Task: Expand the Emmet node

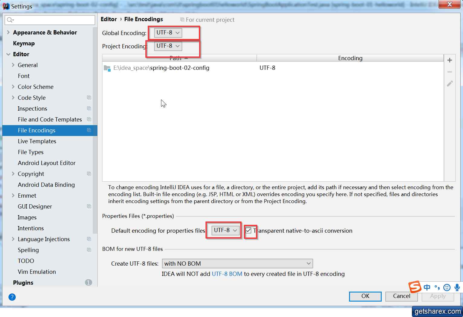Action: point(13,196)
